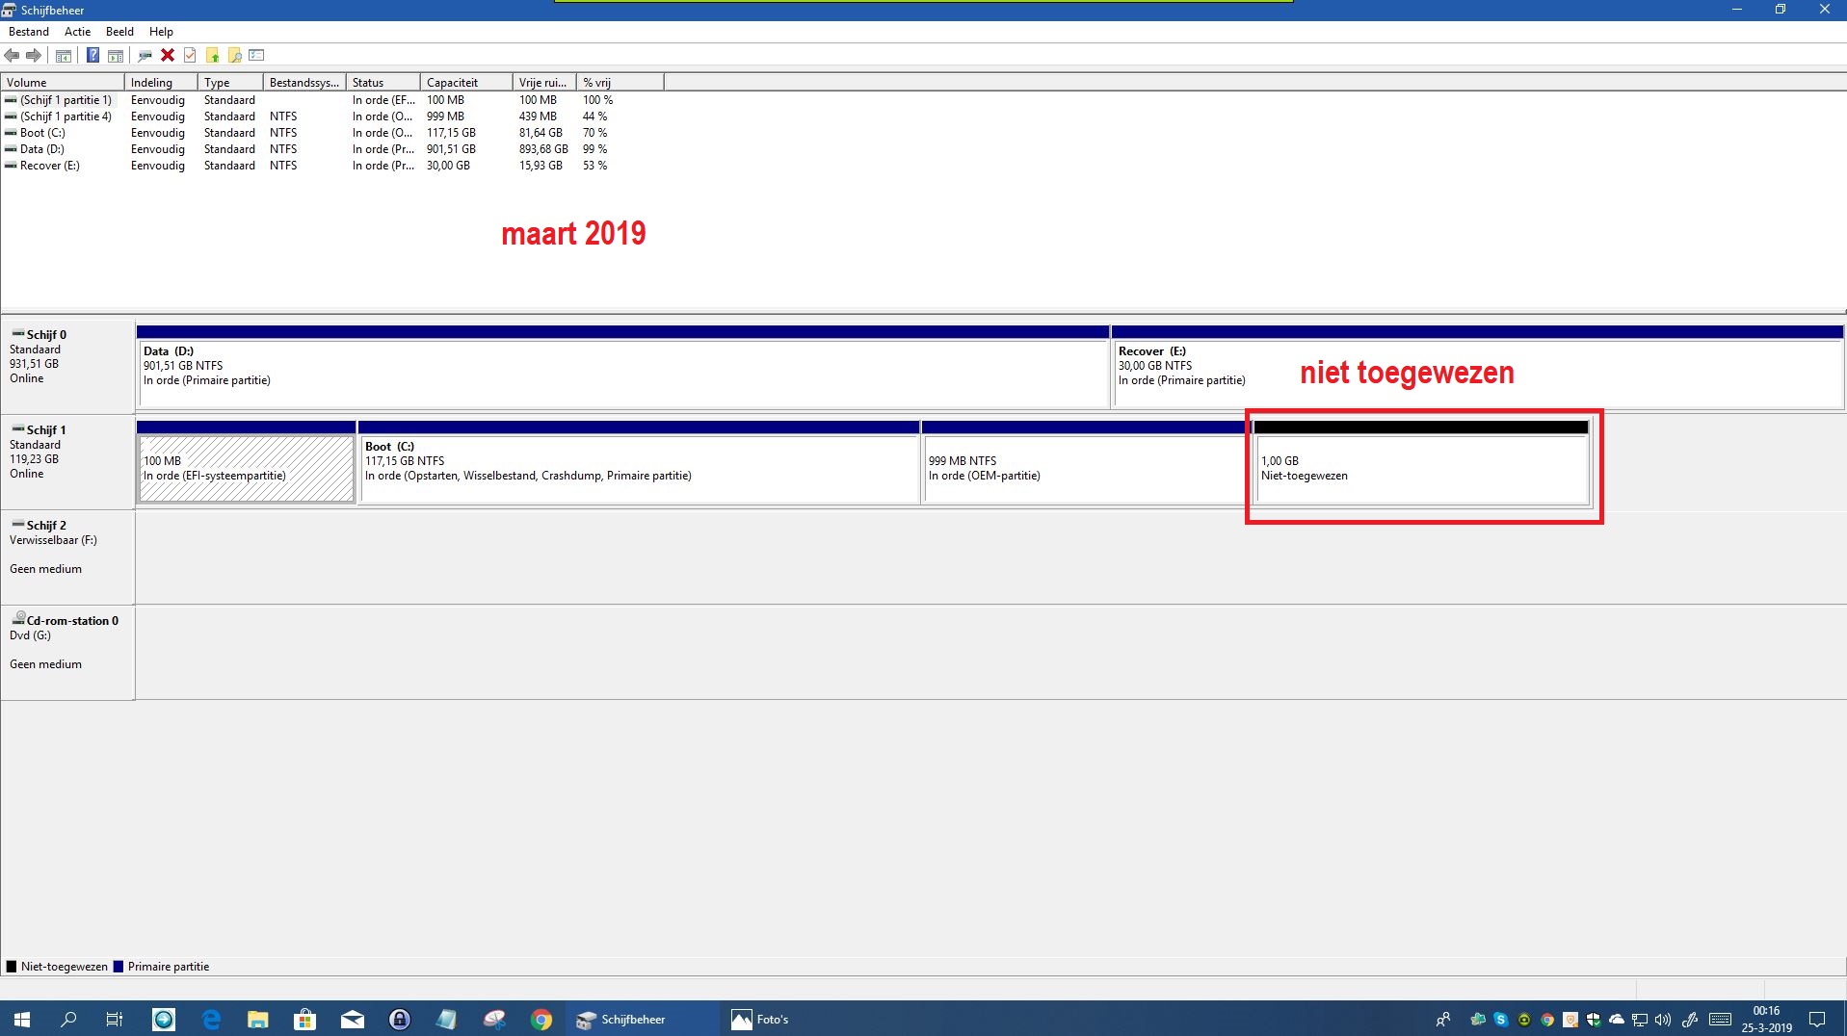Open Foto's from the taskbar
The width and height of the screenshot is (1847, 1036).
tap(760, 1020)
